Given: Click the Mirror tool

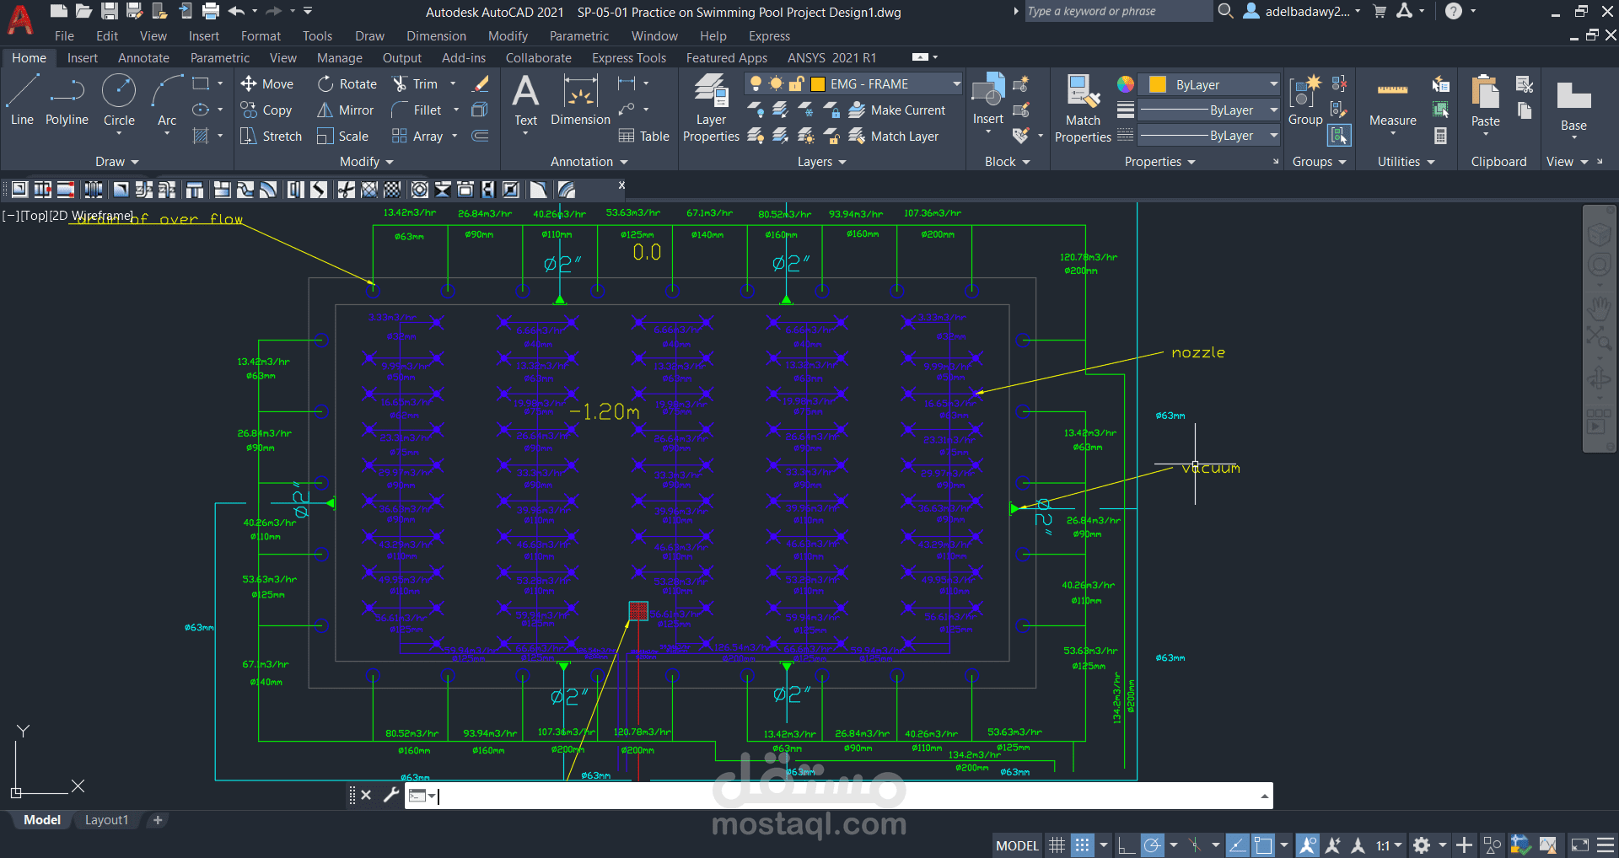Looking at the screenshot, I should pos(346,110).
